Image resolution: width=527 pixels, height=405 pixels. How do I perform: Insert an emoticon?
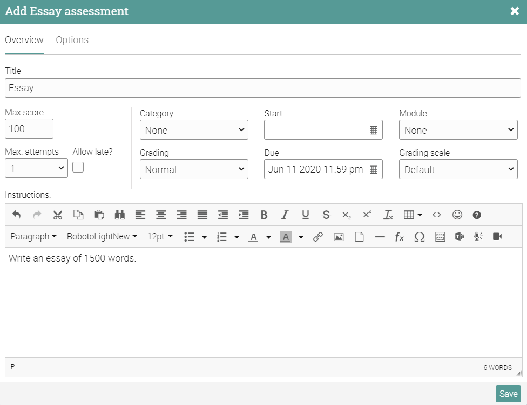point(457,215)
